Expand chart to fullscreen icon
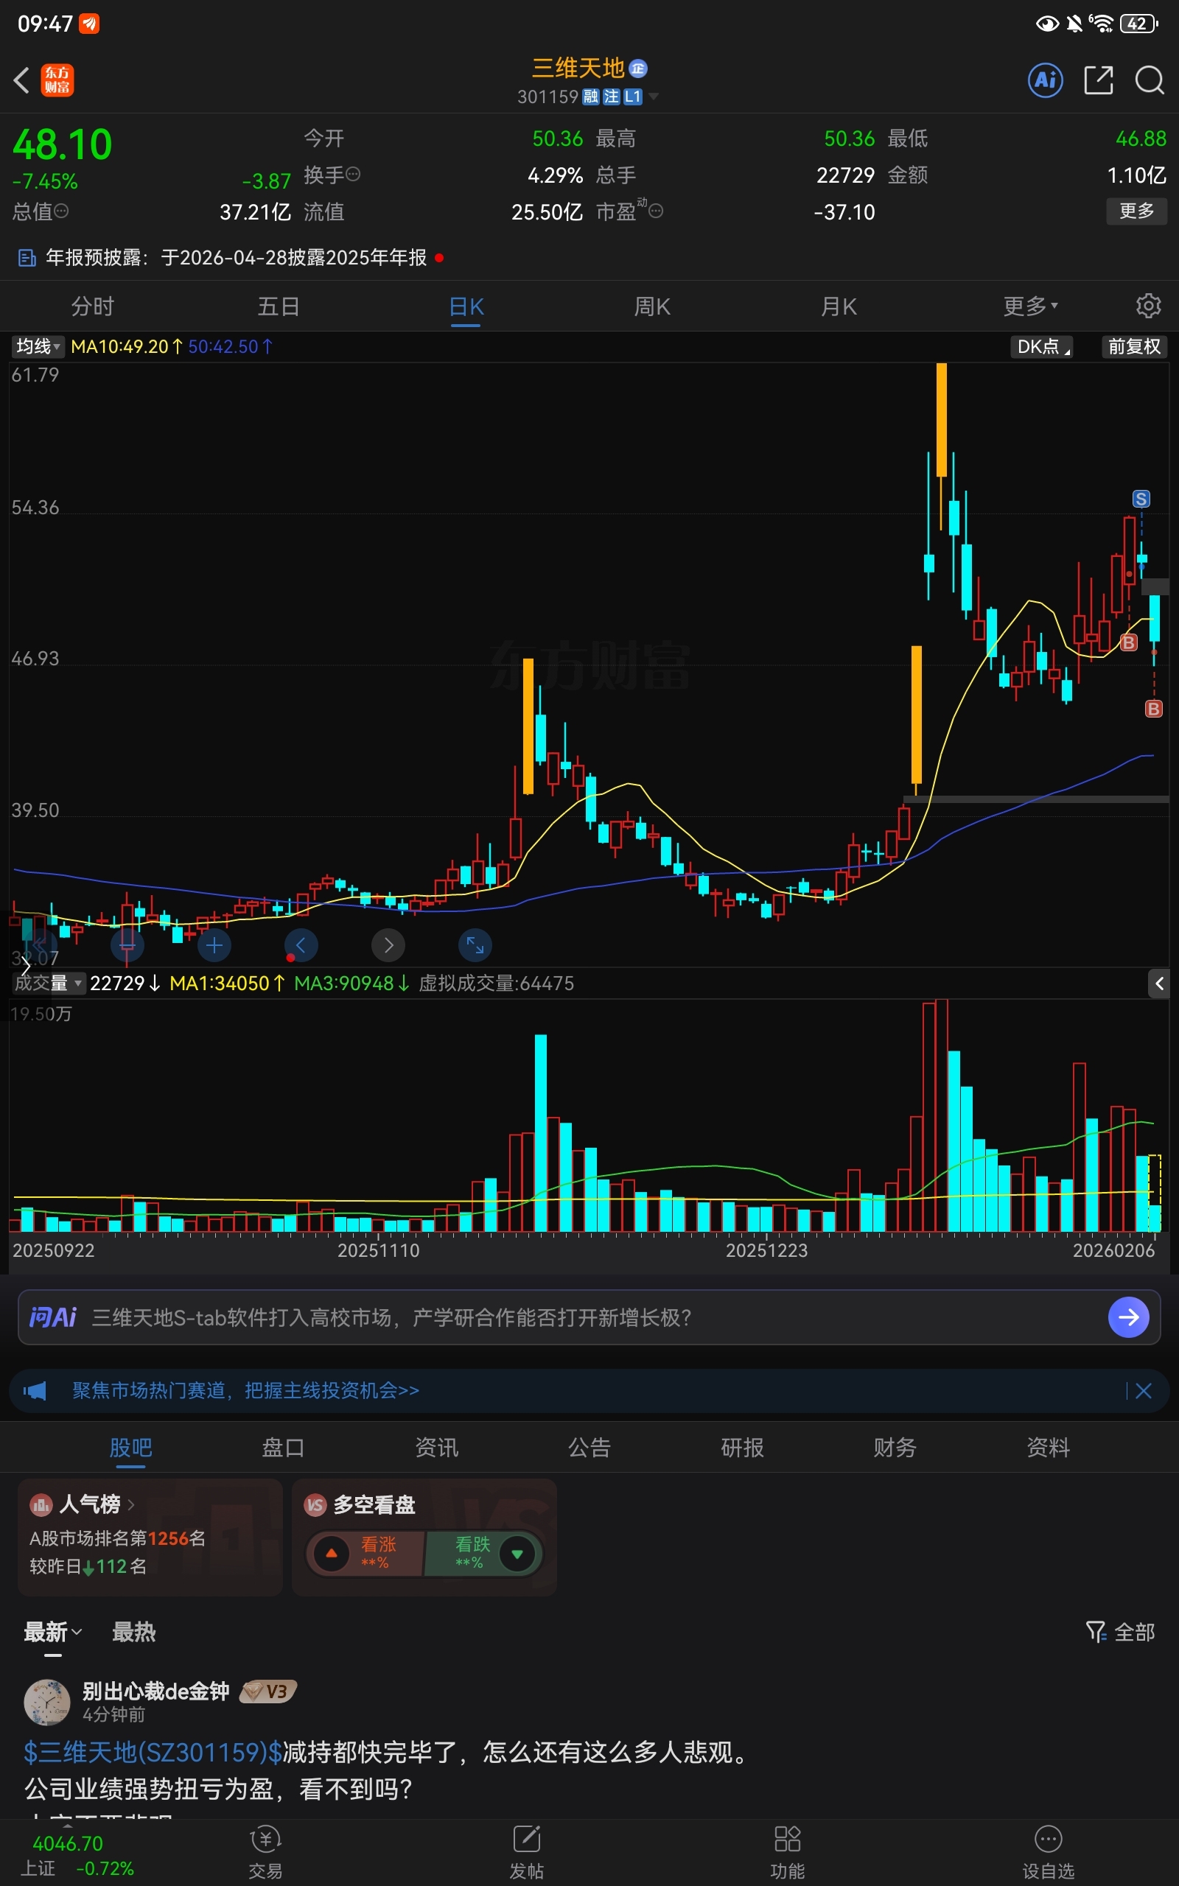The image size is (1179, 1886). [x=475, y=945]
